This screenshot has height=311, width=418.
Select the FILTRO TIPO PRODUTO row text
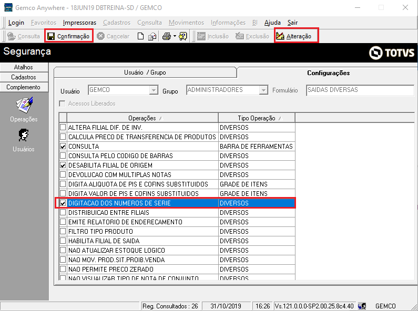(x=100, y=231)
